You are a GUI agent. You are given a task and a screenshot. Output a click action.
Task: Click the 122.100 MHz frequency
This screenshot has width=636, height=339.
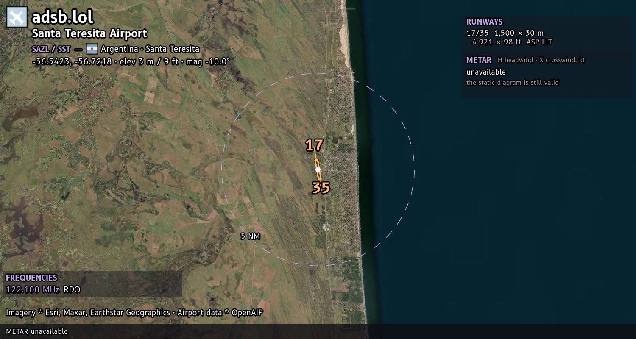pyautogui.click(x=33, y=290)
